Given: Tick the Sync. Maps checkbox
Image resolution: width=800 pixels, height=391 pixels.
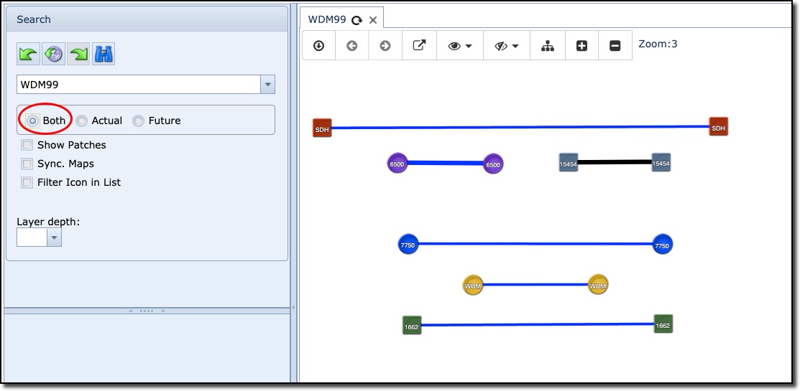Looking at the screenshot, I should pyautogui.click(x=27, y=164).
